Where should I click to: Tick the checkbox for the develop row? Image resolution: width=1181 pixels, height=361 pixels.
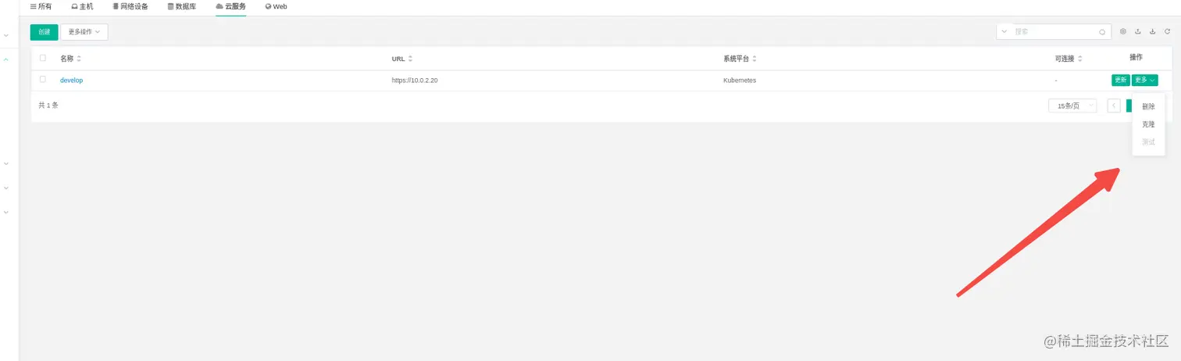coord(43,80)
